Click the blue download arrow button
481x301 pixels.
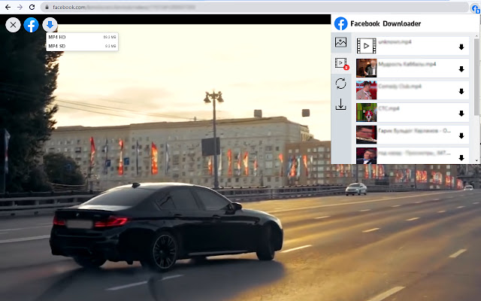tap(50, 25)
